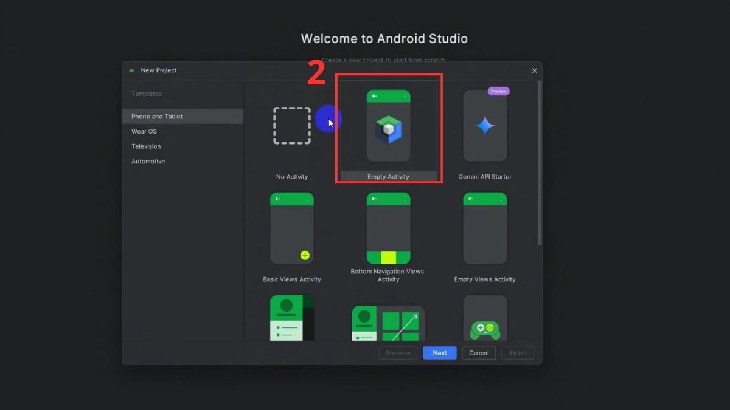Click the Android icon in dialog title bar

pyautogui.click(x=132, y=70)
